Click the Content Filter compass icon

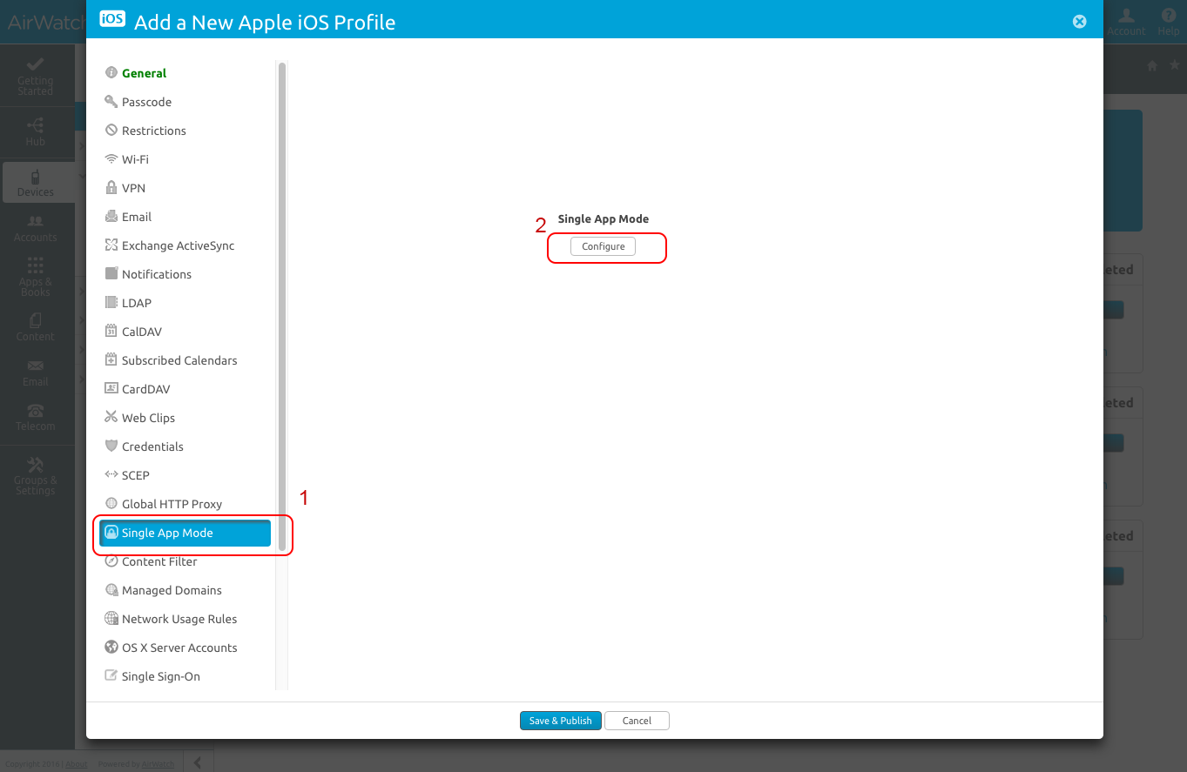(111, 561)
